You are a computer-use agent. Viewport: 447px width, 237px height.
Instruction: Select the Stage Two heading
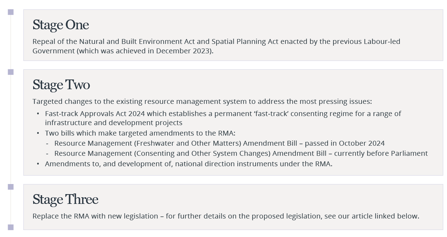(61, 85)
